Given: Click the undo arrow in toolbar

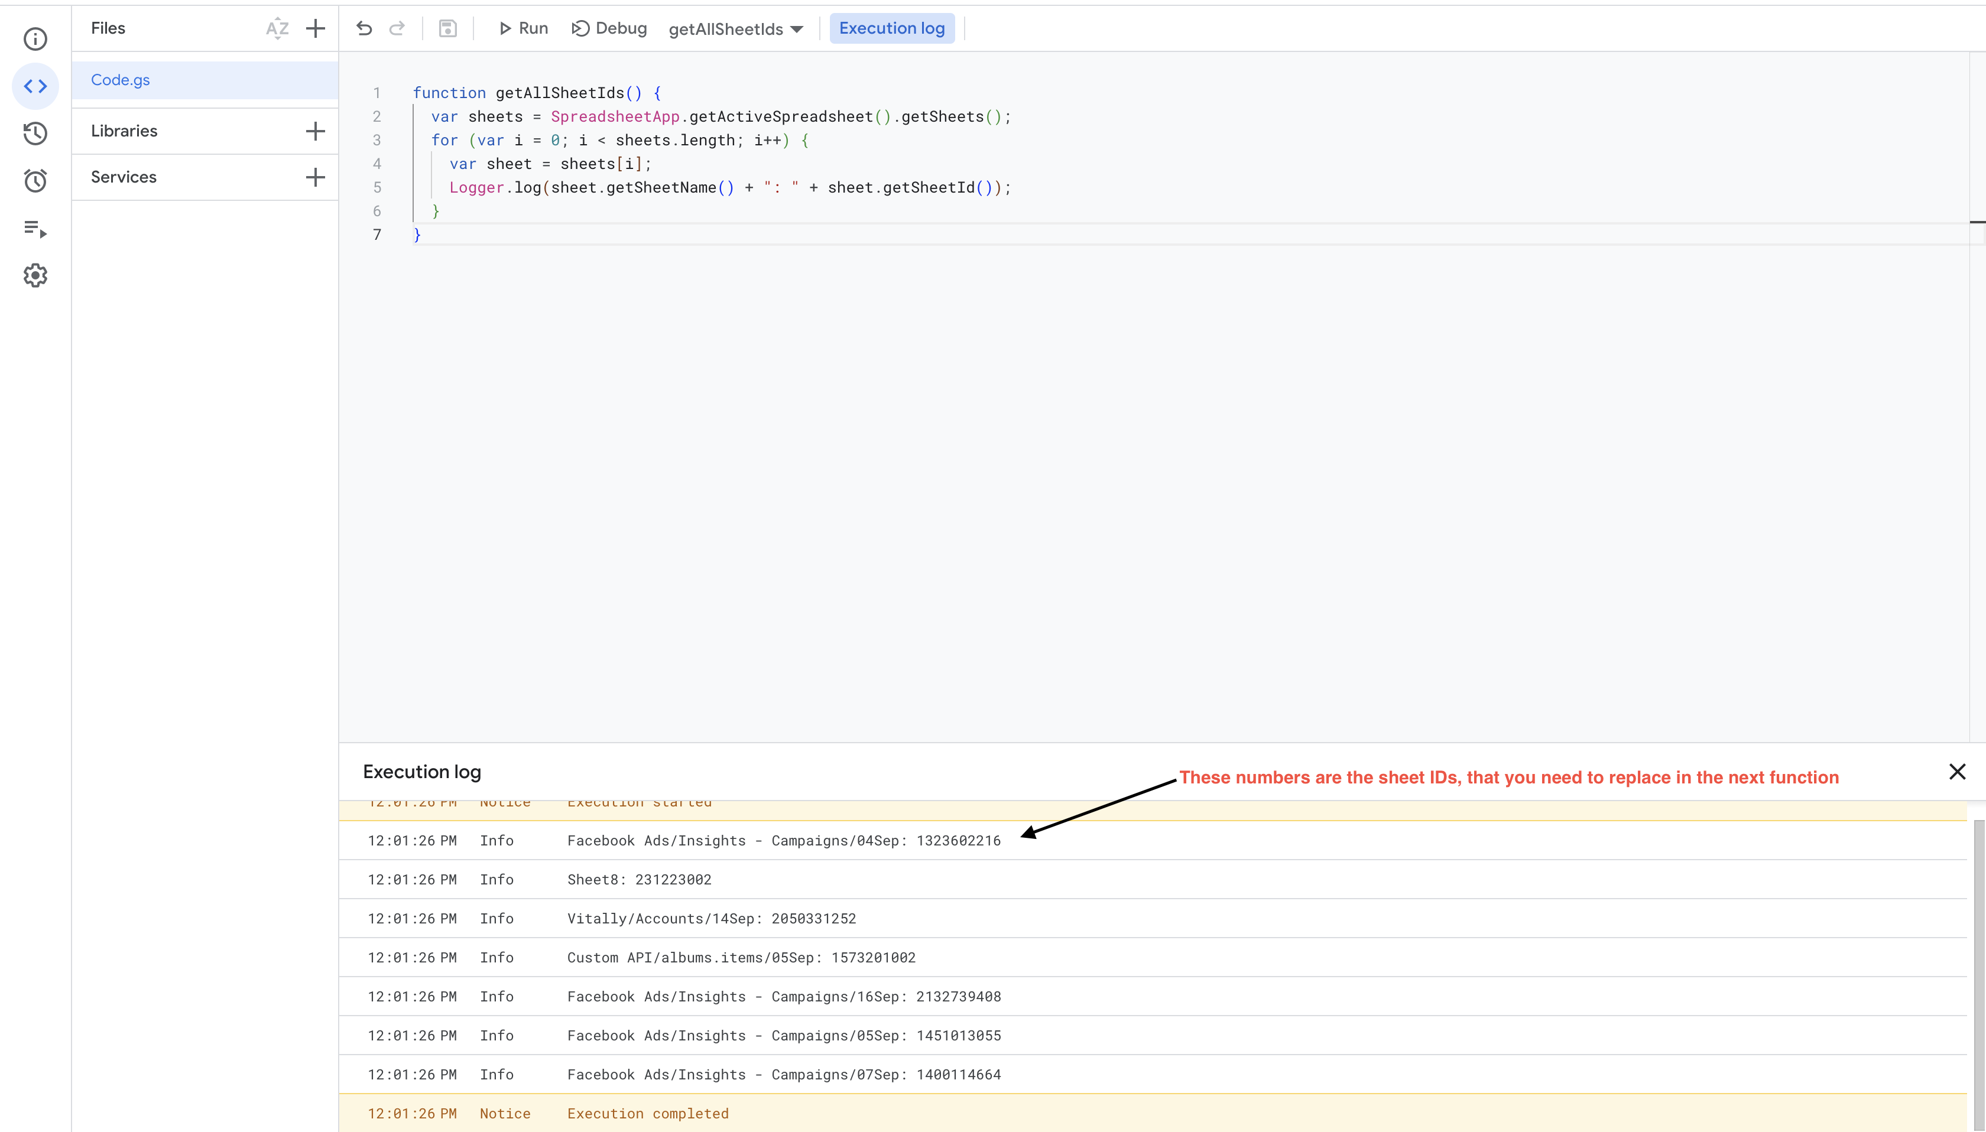Looking at the screenshot, I should coord(364,29).
